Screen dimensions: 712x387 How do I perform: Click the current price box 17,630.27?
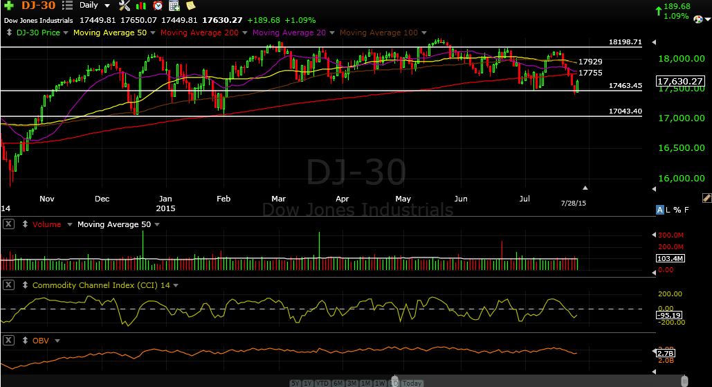tap(680, 81)
